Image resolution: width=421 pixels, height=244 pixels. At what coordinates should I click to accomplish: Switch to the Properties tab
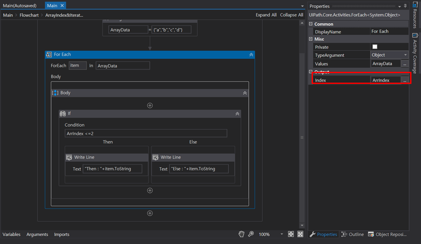pyautogui.click(x=323, y=234)
